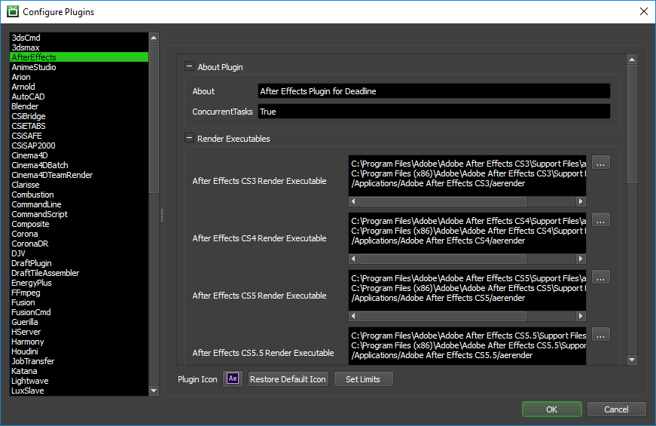
Task: Choose Houdini plugin in the list
Action: 25,351
